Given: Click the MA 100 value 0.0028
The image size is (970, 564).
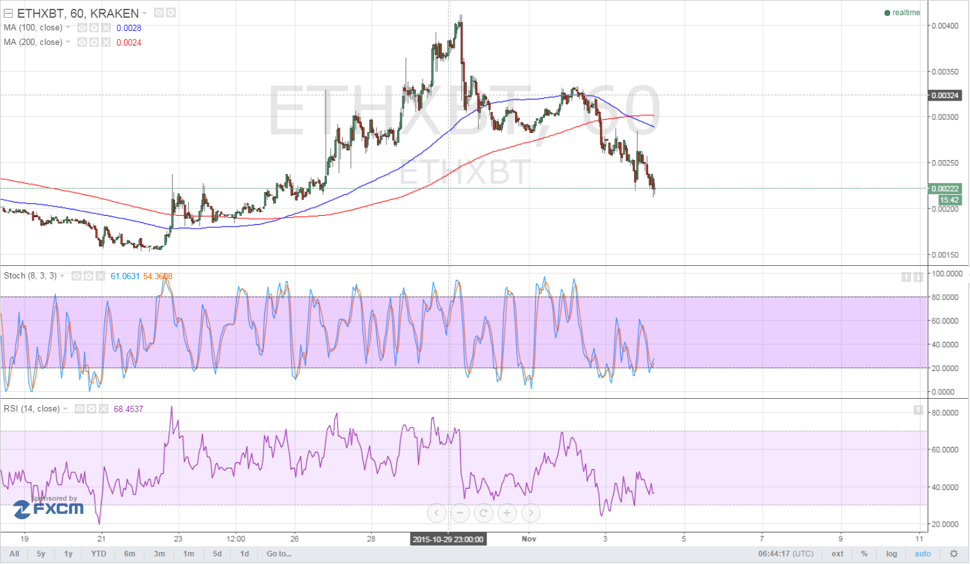Looking at the screenshot, I should pos(129,28).
